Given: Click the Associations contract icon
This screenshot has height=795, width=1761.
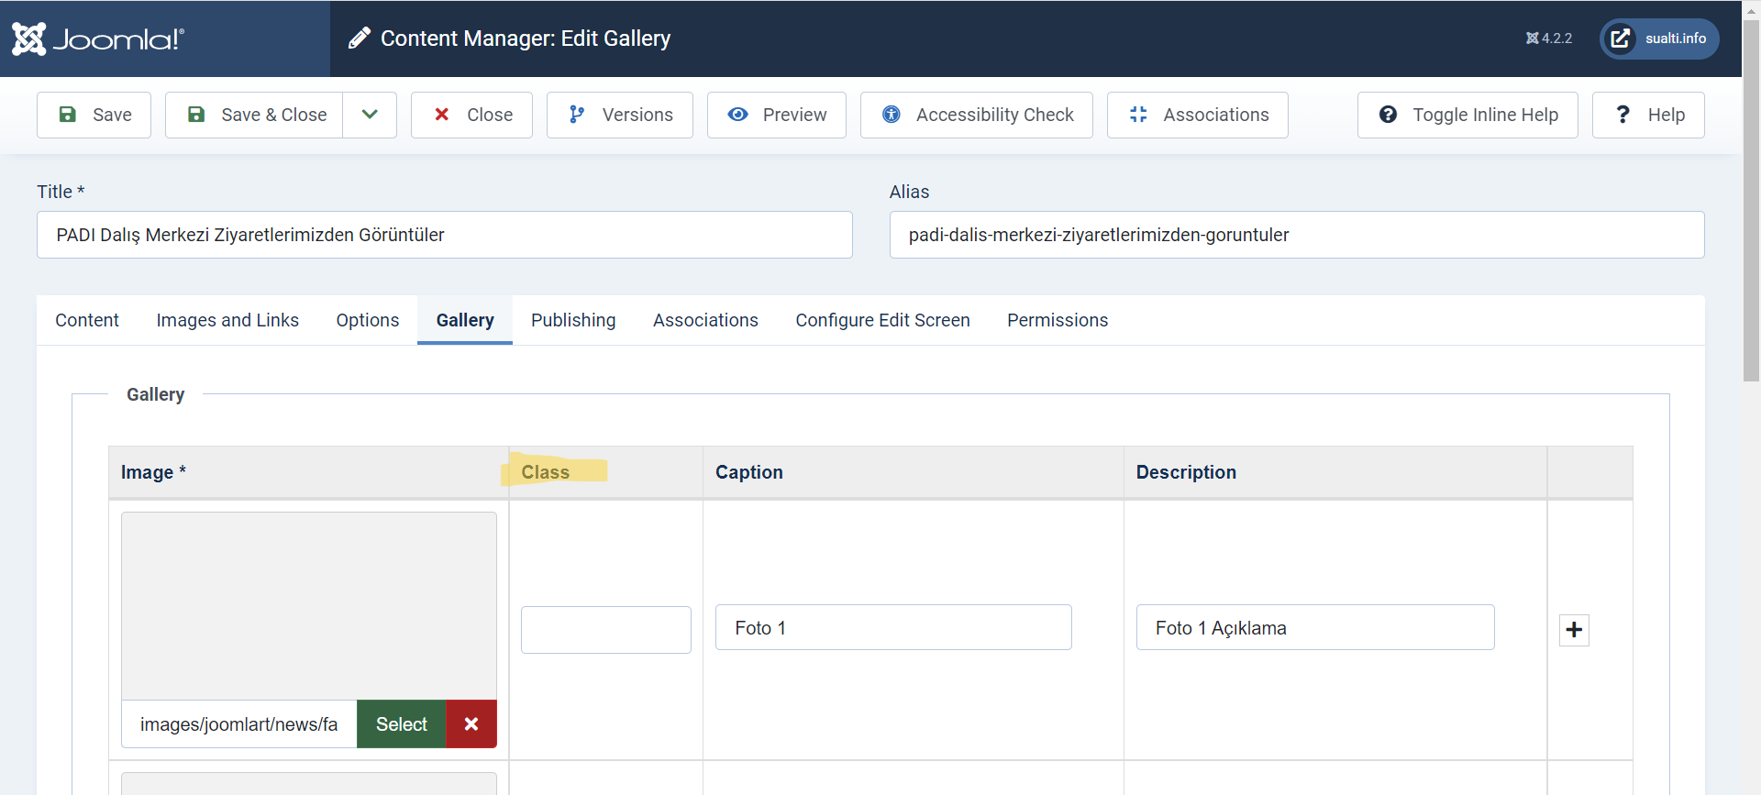Looking at the screenshot, I should (1138, 115).
